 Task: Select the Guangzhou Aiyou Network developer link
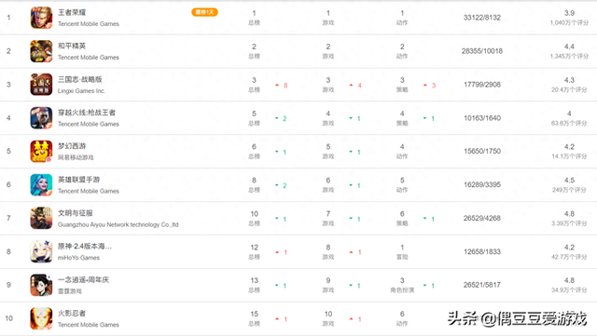pyautogui.click(x=118, y=224)
